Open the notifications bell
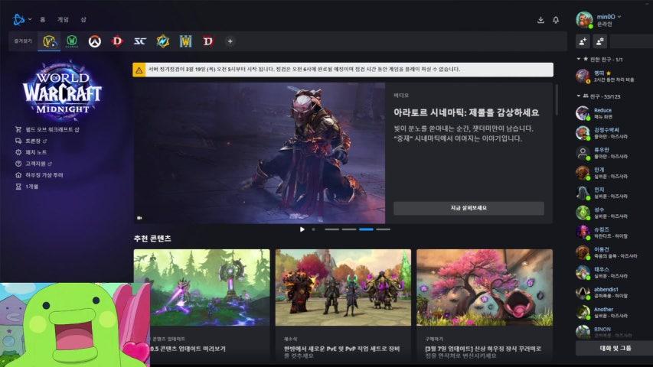653x367 pixels. (x=556, y=20)
